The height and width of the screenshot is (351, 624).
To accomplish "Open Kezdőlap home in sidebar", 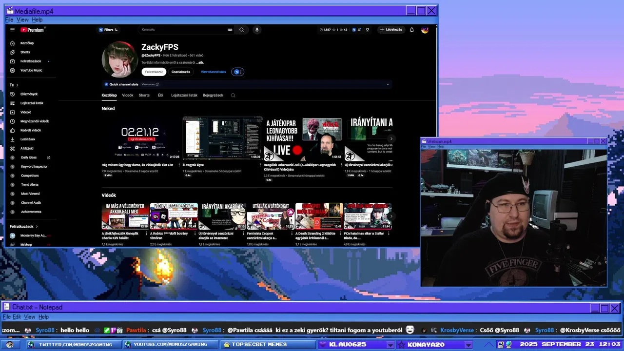I will coord(27,43).
